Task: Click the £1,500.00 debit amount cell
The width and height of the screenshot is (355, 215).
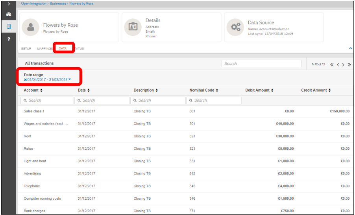Action: pos(286,198)
